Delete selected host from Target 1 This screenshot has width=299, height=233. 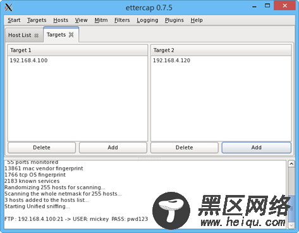42,148
